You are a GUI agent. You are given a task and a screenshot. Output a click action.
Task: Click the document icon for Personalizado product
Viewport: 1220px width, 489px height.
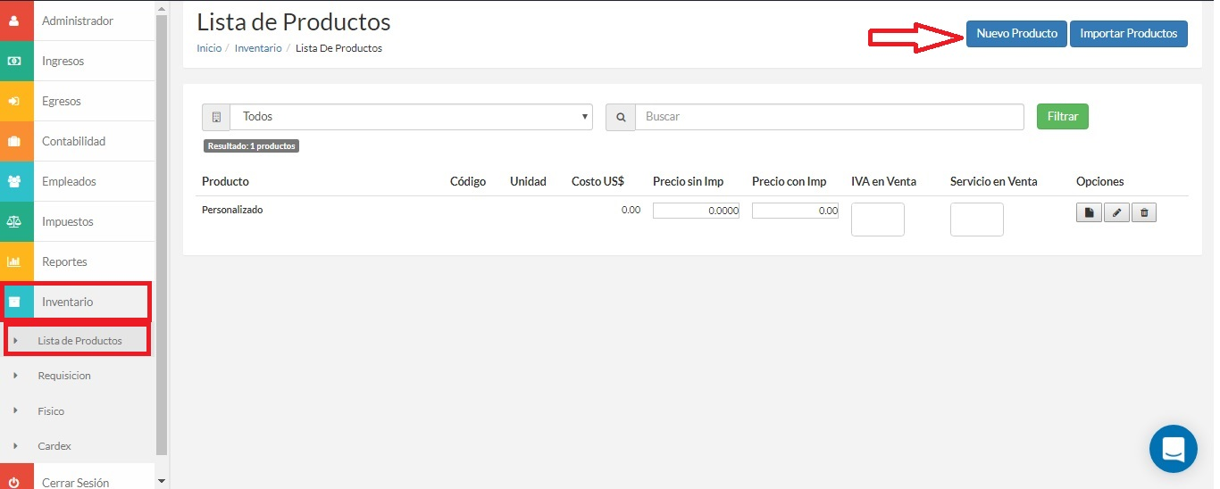(x=1089, y=212)
